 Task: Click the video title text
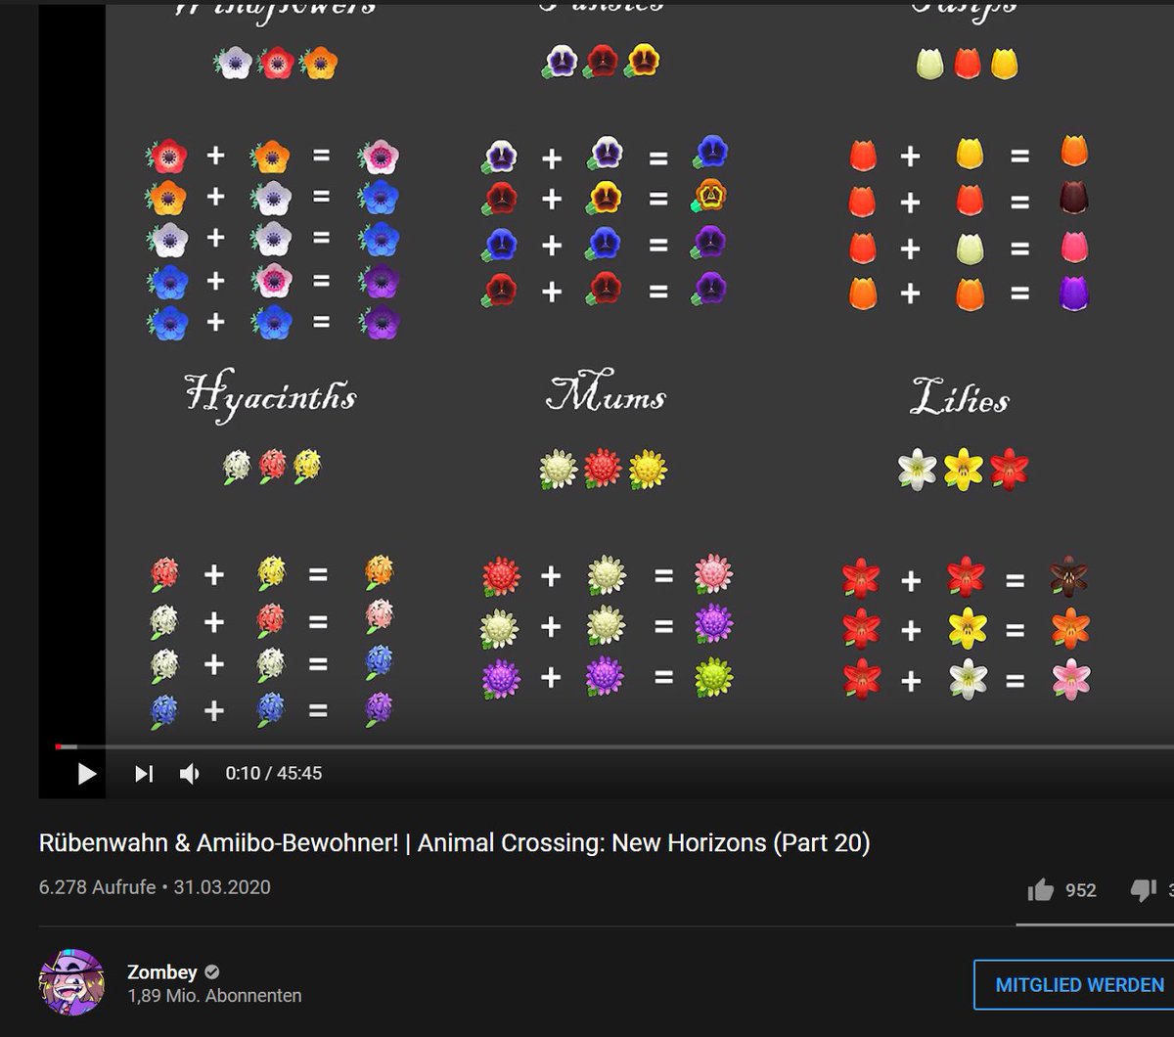[454, 842]
